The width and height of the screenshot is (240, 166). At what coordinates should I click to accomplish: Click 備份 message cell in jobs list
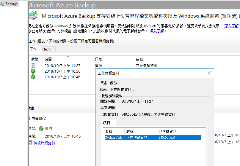pyautogui.click(x=98, y=66)
